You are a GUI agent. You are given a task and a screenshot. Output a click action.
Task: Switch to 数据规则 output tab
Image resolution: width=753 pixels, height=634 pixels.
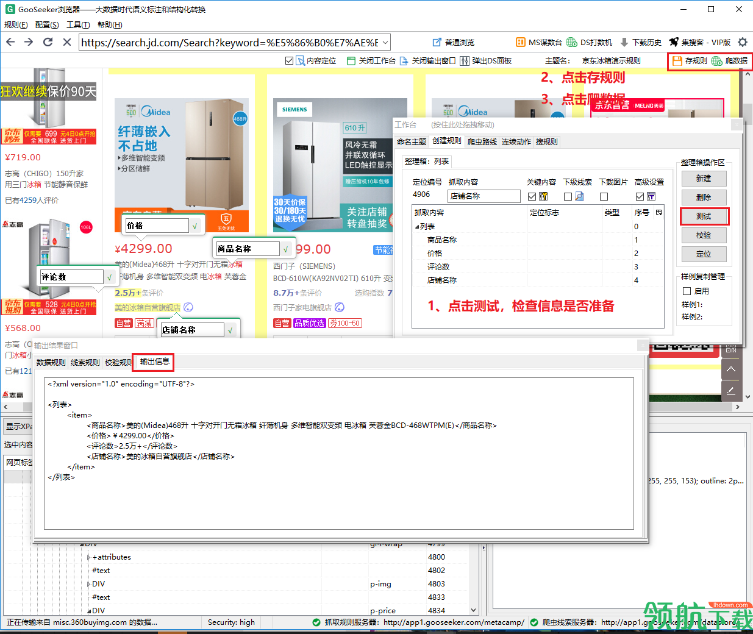coord(51,363)
